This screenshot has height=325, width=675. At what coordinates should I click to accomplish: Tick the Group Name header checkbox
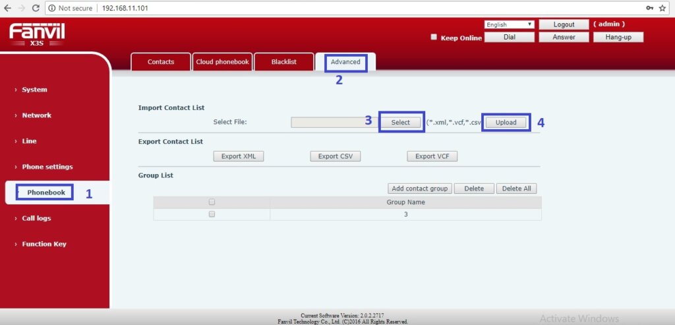pos(212,202)
